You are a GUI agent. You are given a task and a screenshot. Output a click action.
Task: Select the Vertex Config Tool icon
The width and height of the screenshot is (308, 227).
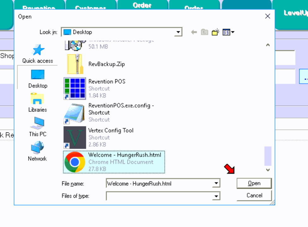point(75,137)
